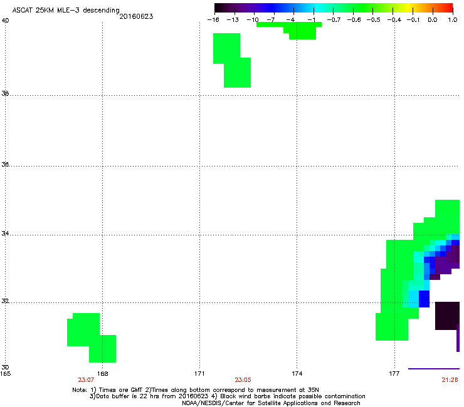
Task: Click the green data patch near longitude 168
Action: click(92, 337)
